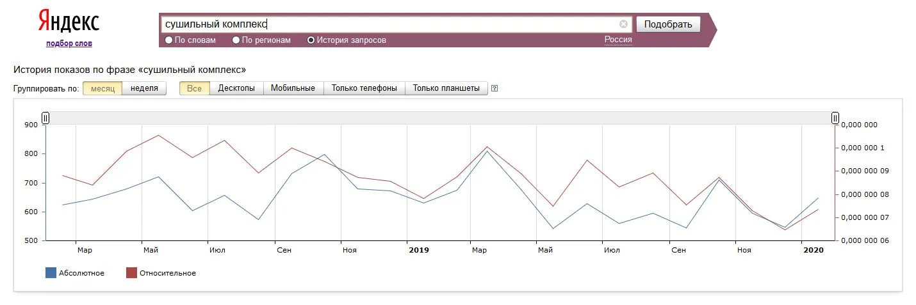Switch to the Десктопы tab
Image resolution: width=916 pixels, height=305 pixels.
236,88
